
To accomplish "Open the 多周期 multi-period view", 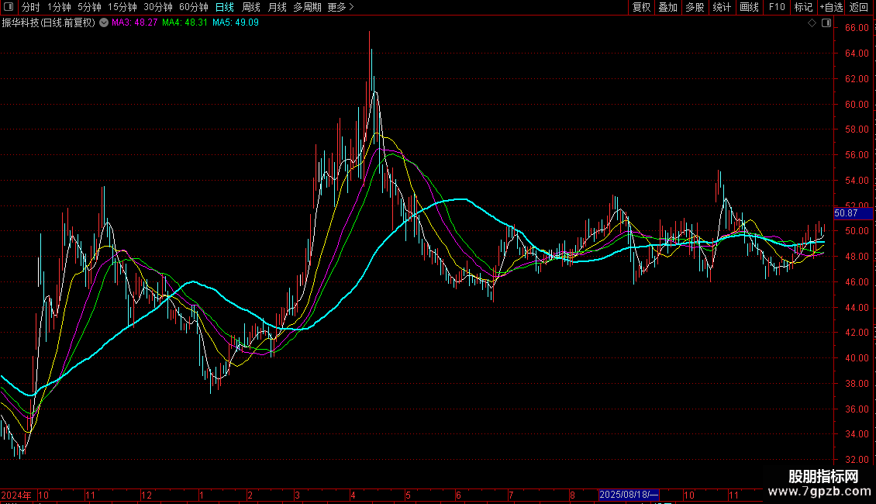I will [307, 7].
